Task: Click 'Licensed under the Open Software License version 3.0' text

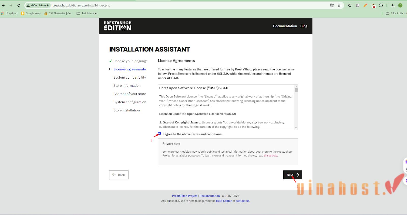Action: point(197,114)
